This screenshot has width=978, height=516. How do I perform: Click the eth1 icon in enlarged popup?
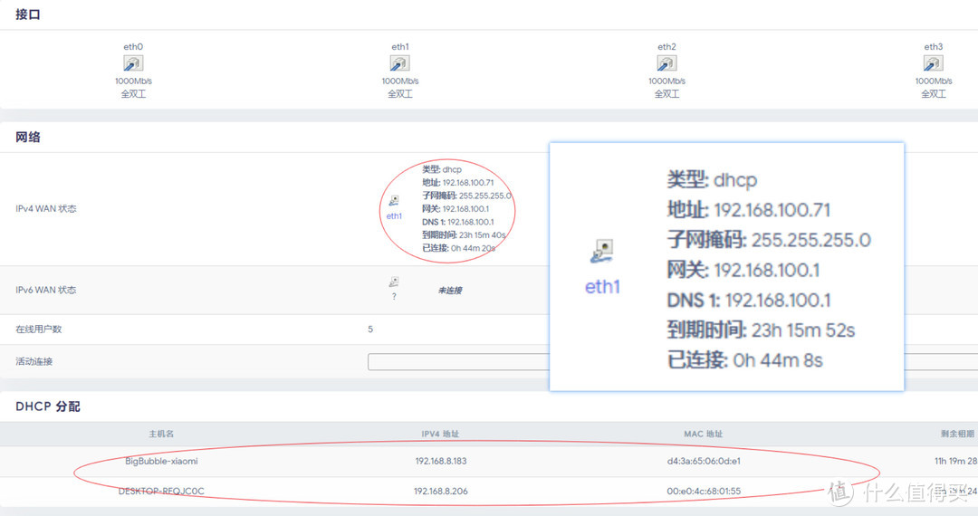point(602,251)
